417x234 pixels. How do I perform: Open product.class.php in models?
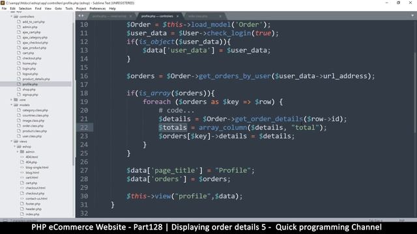point(35,131)
